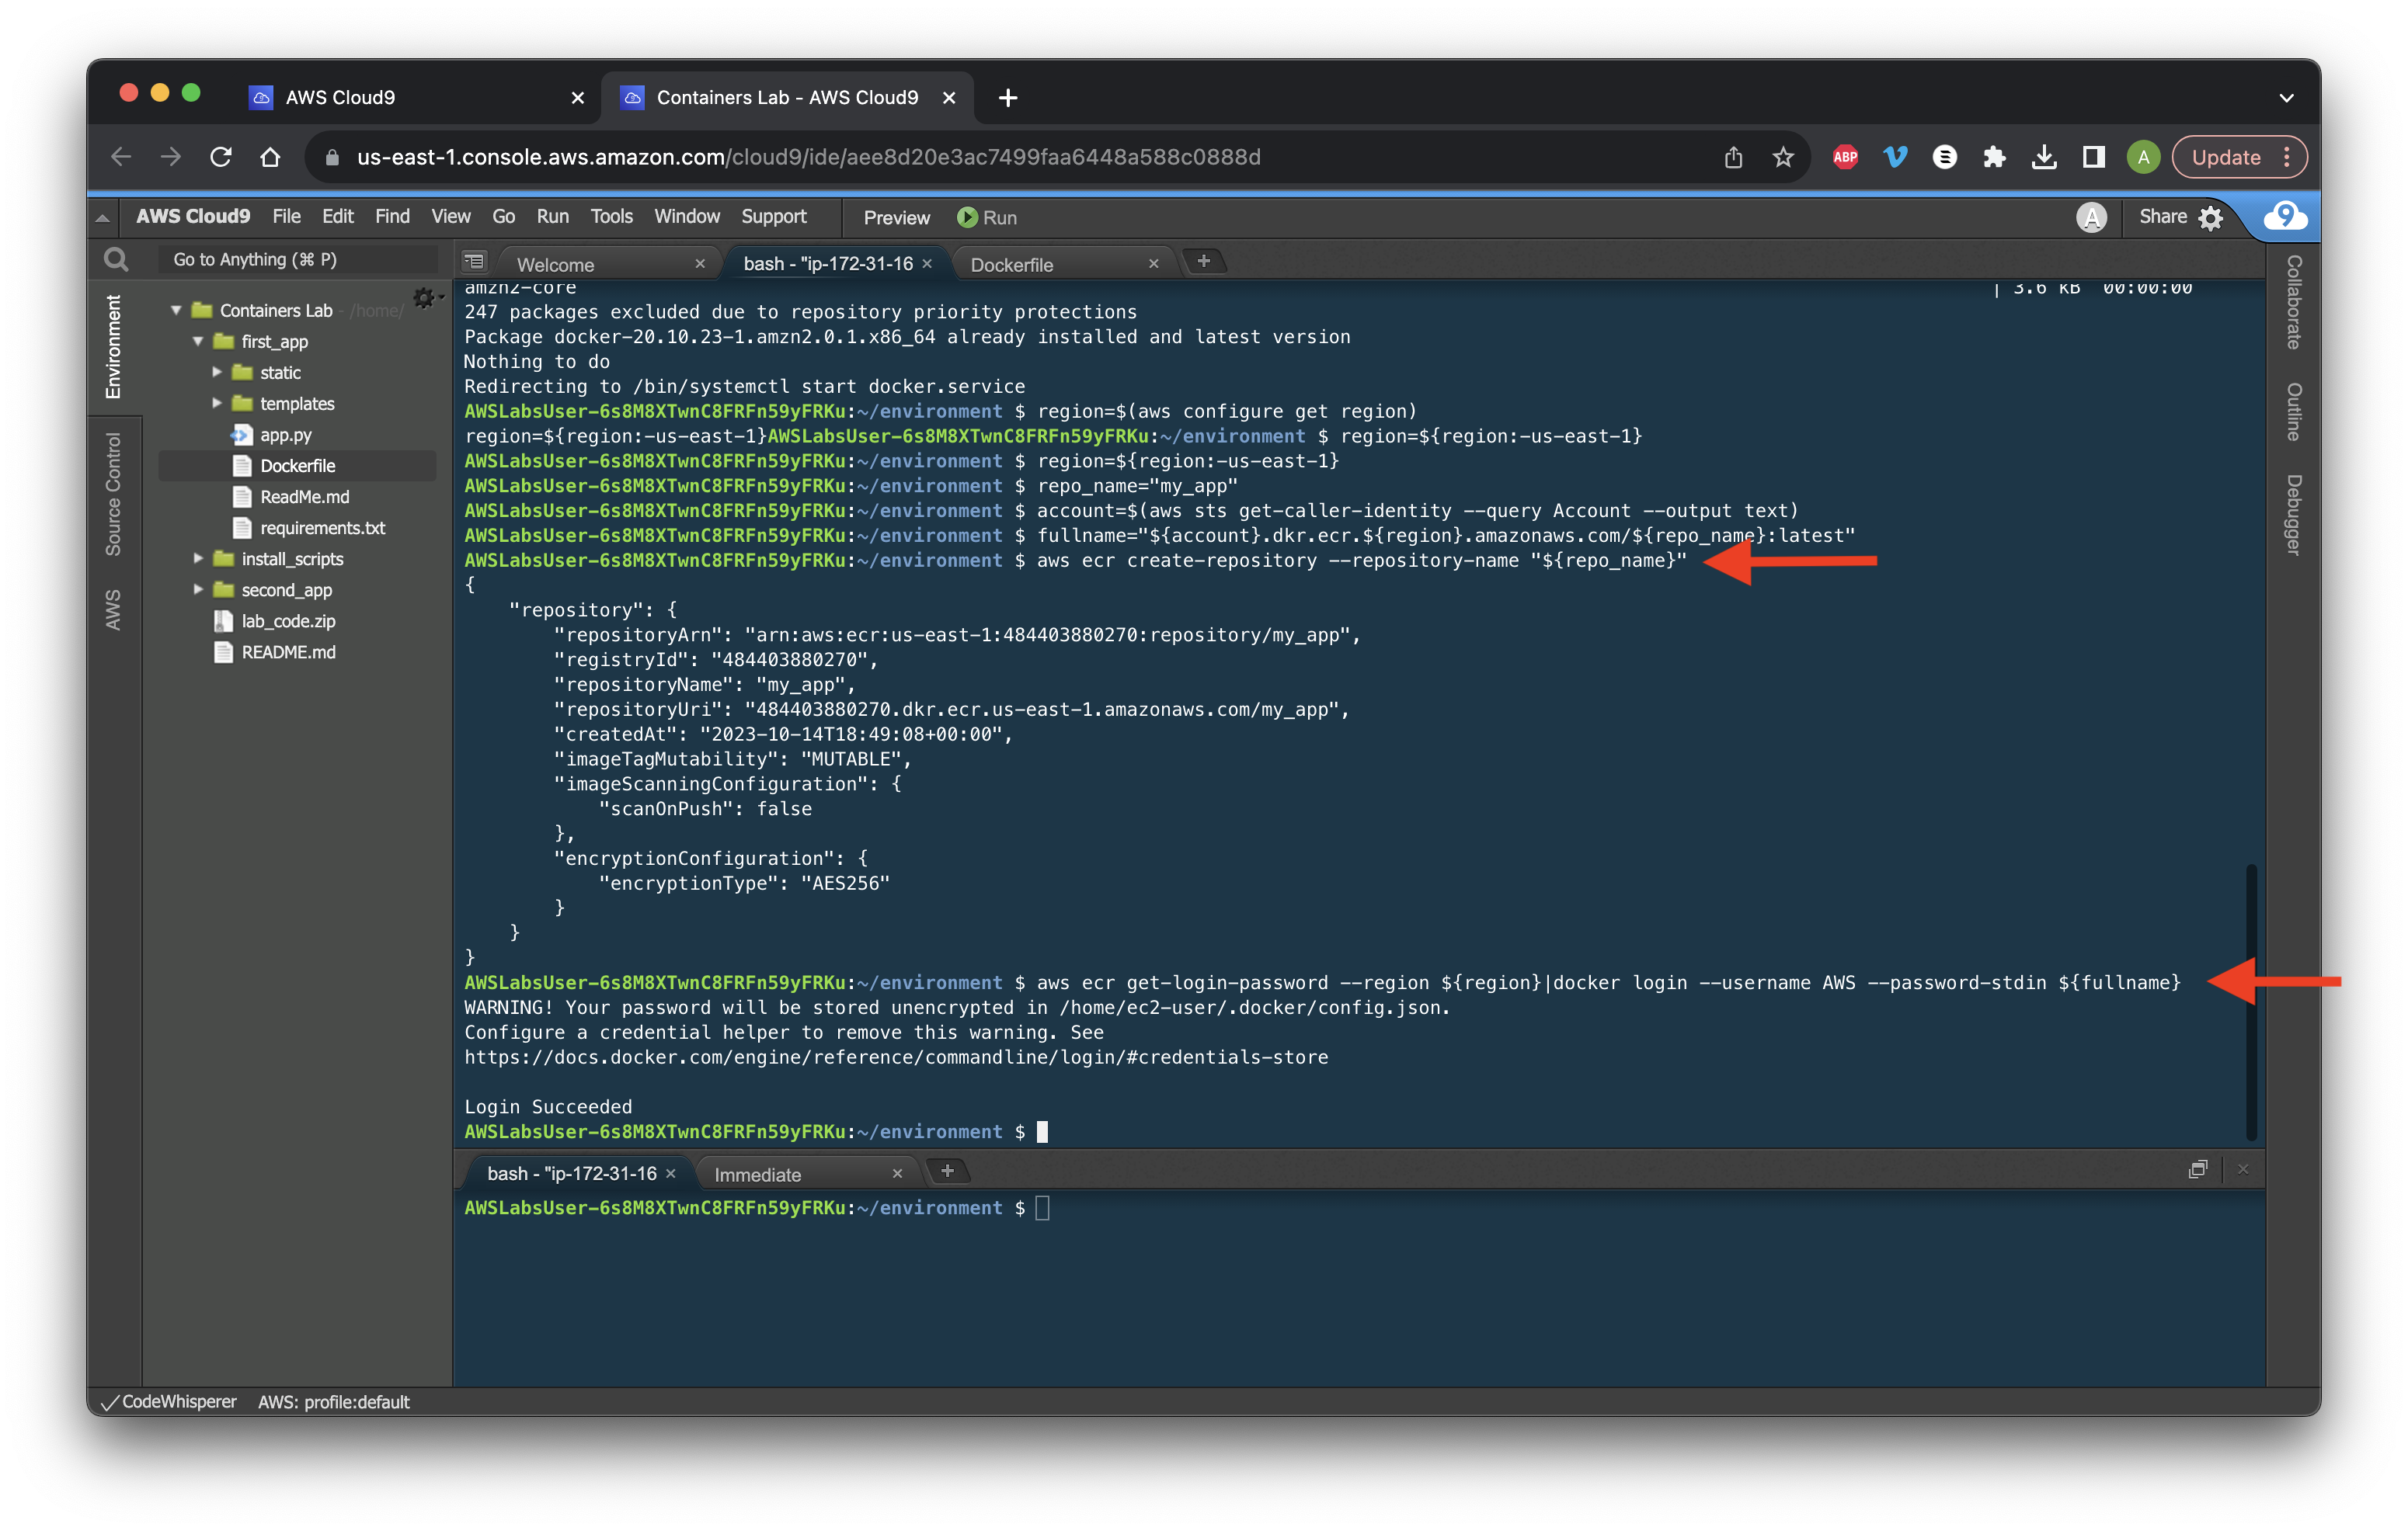The width and height of the screenshot is (2408, 1531).
Task: Bookmark this page with the star icon
Action: point(1783,157)
